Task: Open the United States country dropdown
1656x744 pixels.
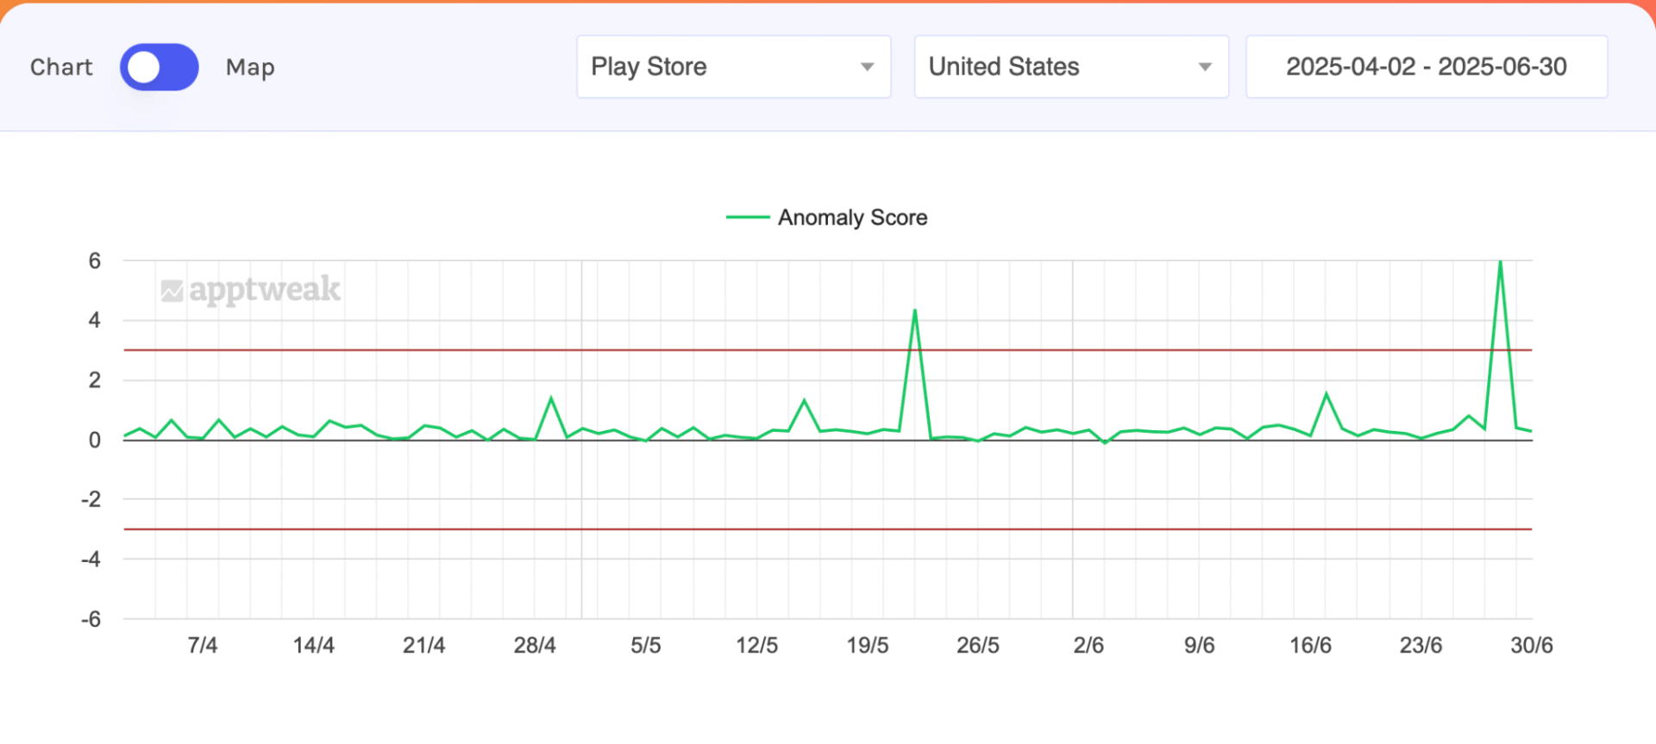Action: coord(1071,66)
